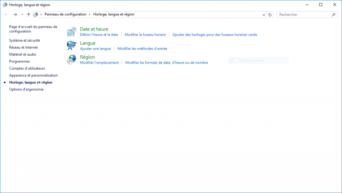
Task: Open the Langue heading
Action: tap(88, 43)
